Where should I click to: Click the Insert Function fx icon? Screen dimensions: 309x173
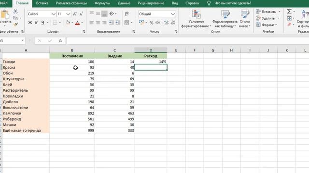click(60, 40)
